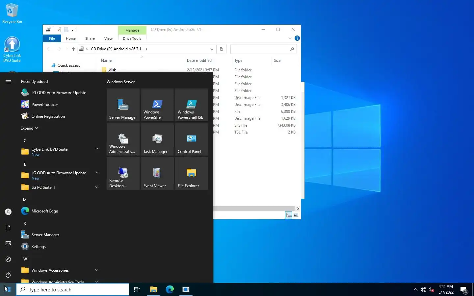Expand the LG PC Suite II folder
The height and width of the screenshot is (296, 474).
point(97,187)
